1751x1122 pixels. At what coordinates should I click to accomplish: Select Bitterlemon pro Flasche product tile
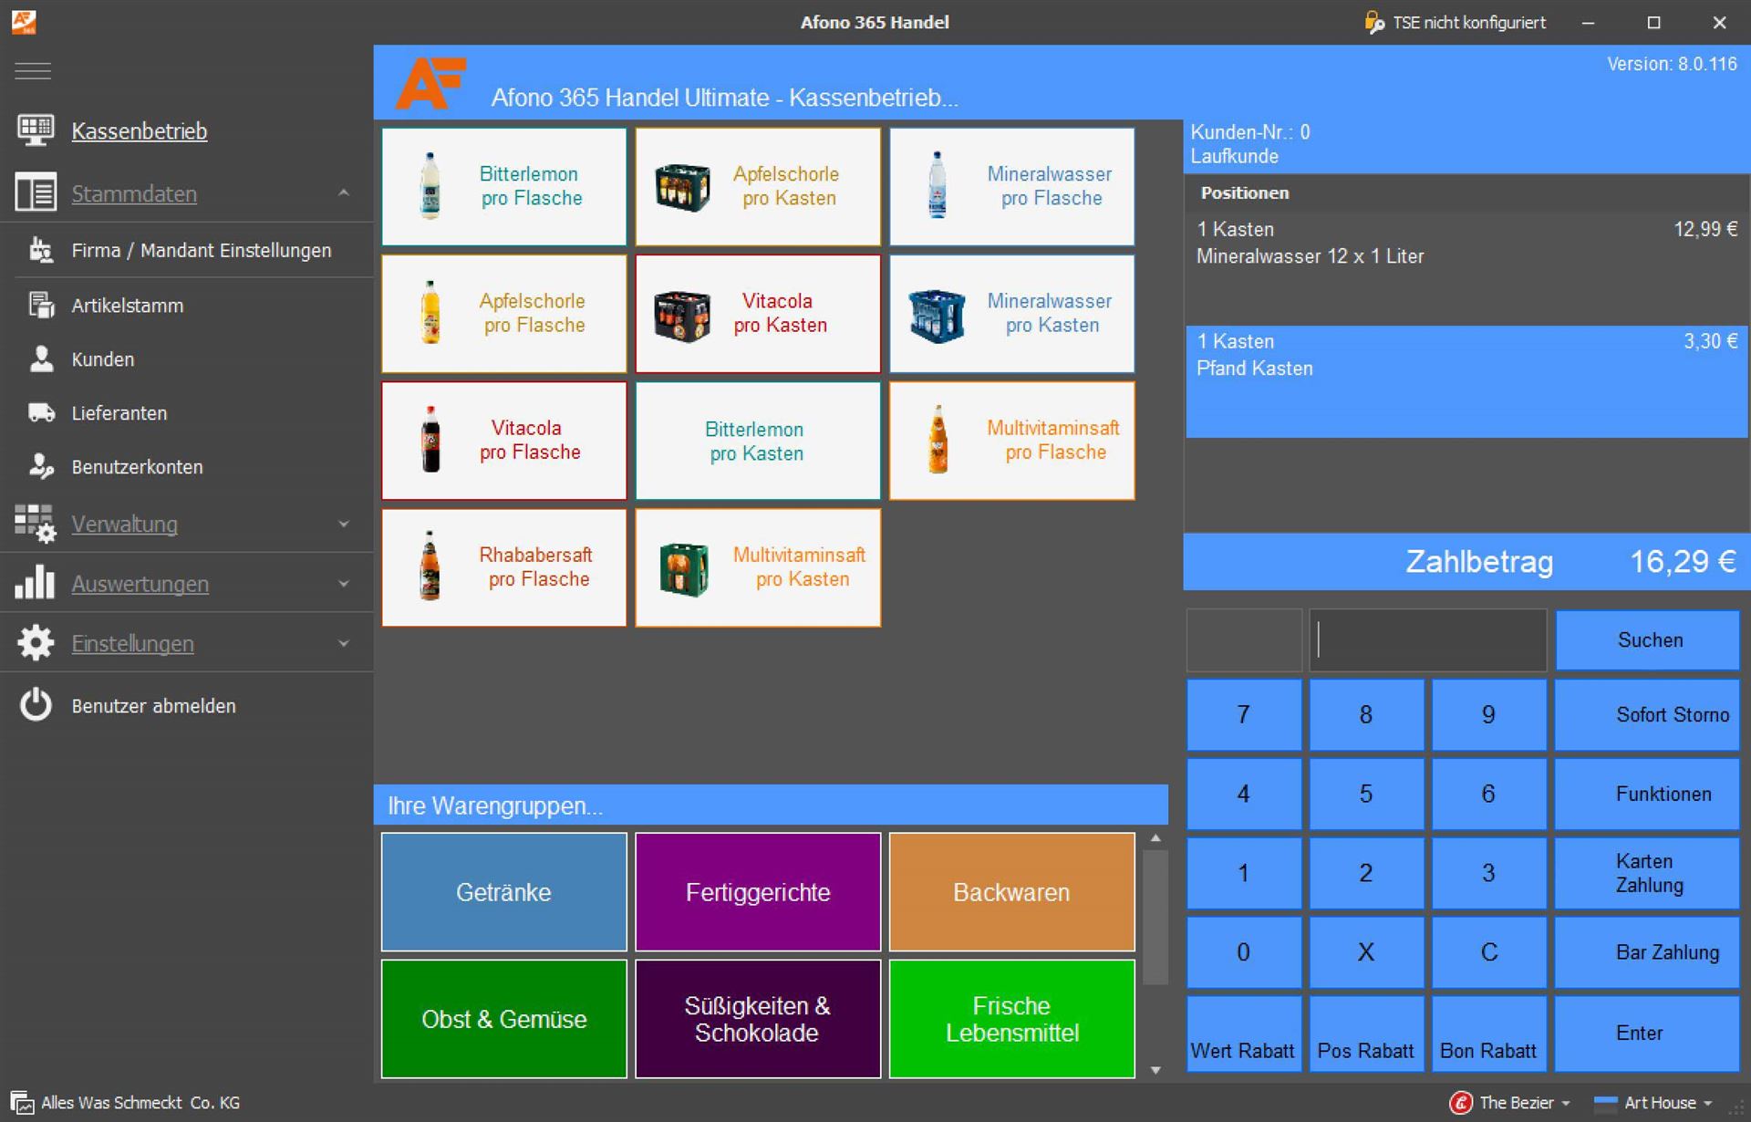pos(504,186)
